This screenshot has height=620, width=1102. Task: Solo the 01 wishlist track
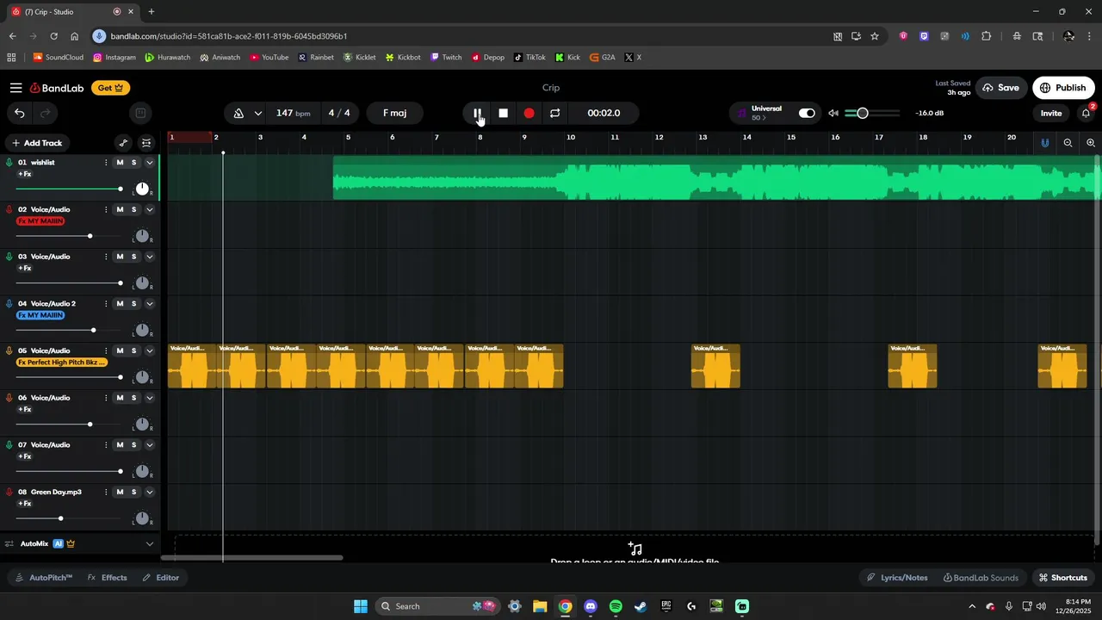tap(133, 163)
